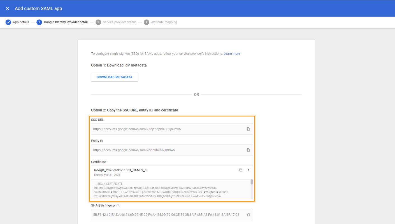Screen dimensions: 395x224
Task: Open the Learn more link
Action: 232,53
